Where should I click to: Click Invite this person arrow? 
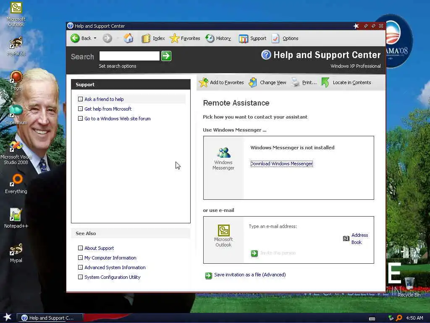click(254, 253)
